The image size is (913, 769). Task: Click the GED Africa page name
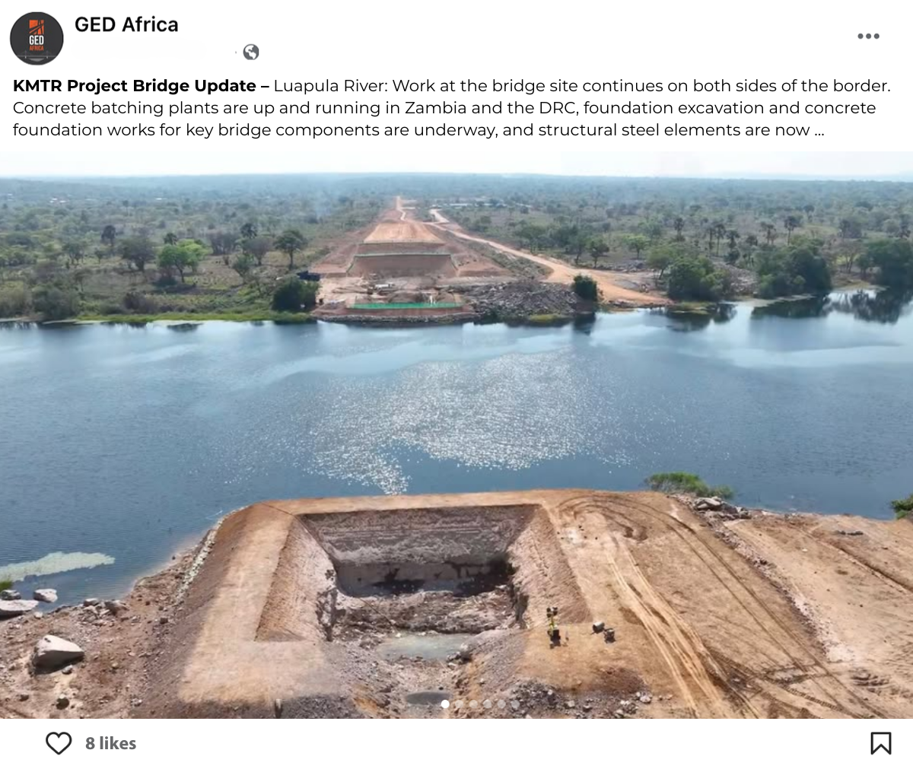[x=126, y=24]
